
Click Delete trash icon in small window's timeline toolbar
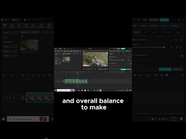coord(70,72)
